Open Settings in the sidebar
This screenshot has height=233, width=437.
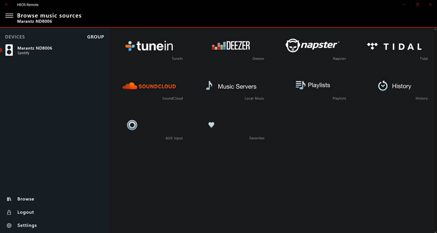[27, 225]
